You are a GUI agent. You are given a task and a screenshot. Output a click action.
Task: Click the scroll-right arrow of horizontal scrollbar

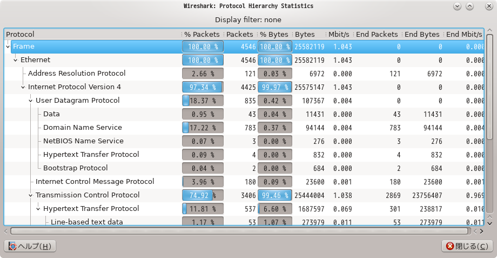point(481,231)
